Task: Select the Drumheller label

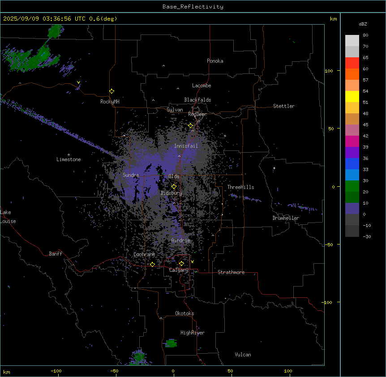Action: click(x=286, y=218)
